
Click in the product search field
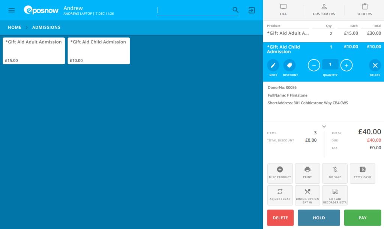click(193, 10)
